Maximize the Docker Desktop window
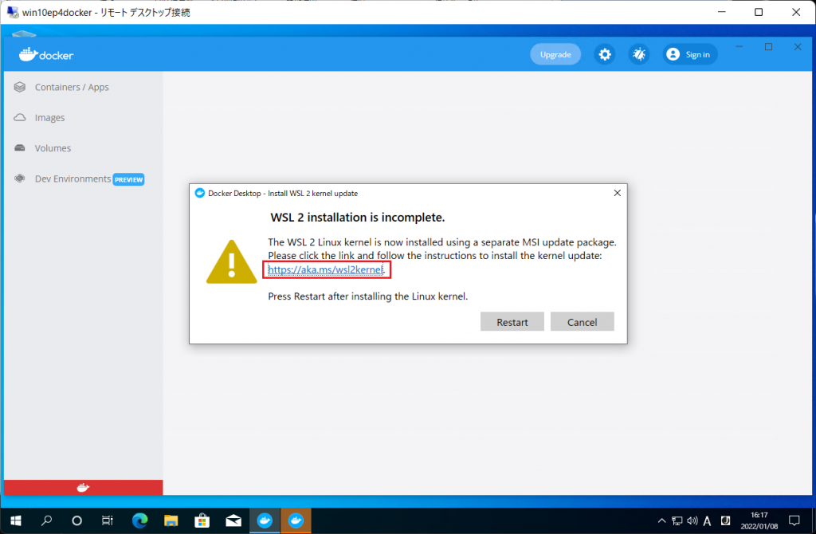The image size is (816, 534). tap(768, 47)
